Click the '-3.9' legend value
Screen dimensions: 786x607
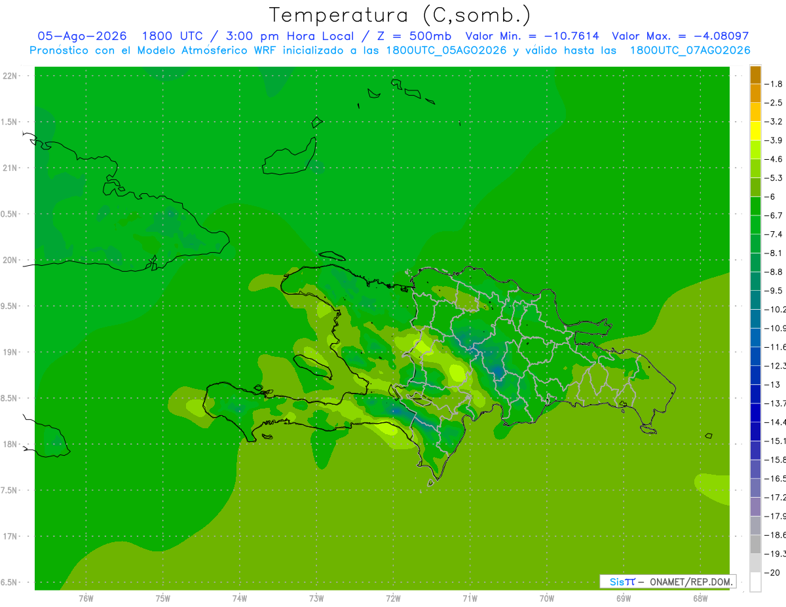[773, 140]
